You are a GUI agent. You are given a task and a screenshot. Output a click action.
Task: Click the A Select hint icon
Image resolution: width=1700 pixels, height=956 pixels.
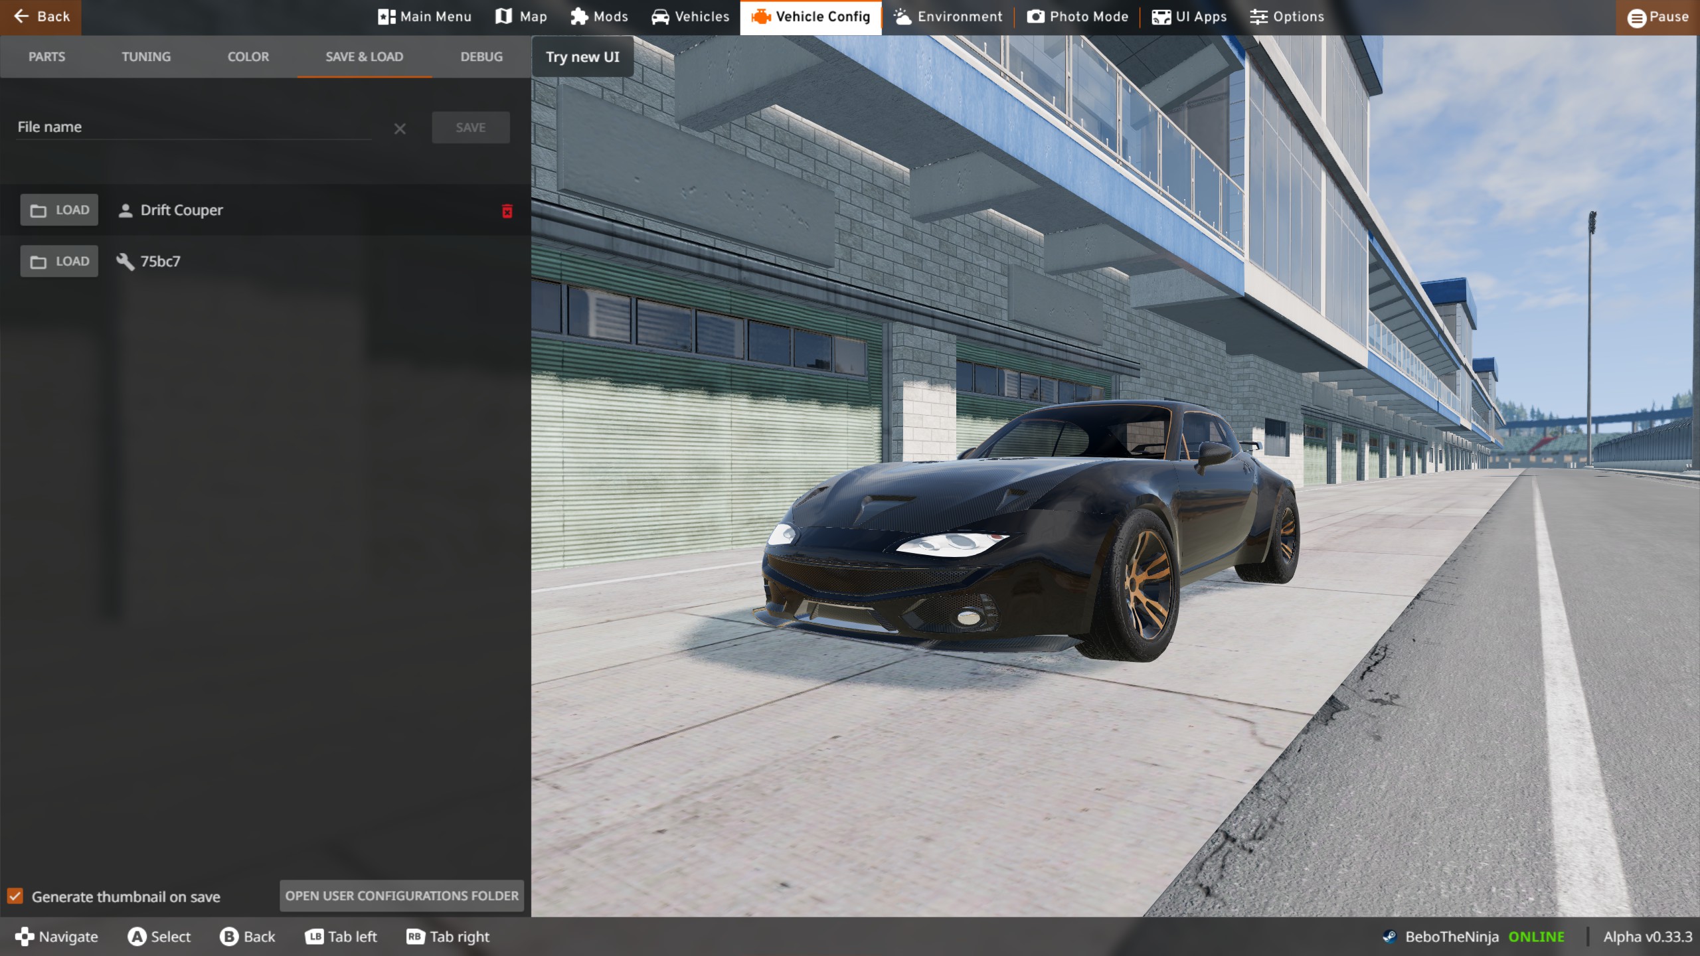coord(137,937)
